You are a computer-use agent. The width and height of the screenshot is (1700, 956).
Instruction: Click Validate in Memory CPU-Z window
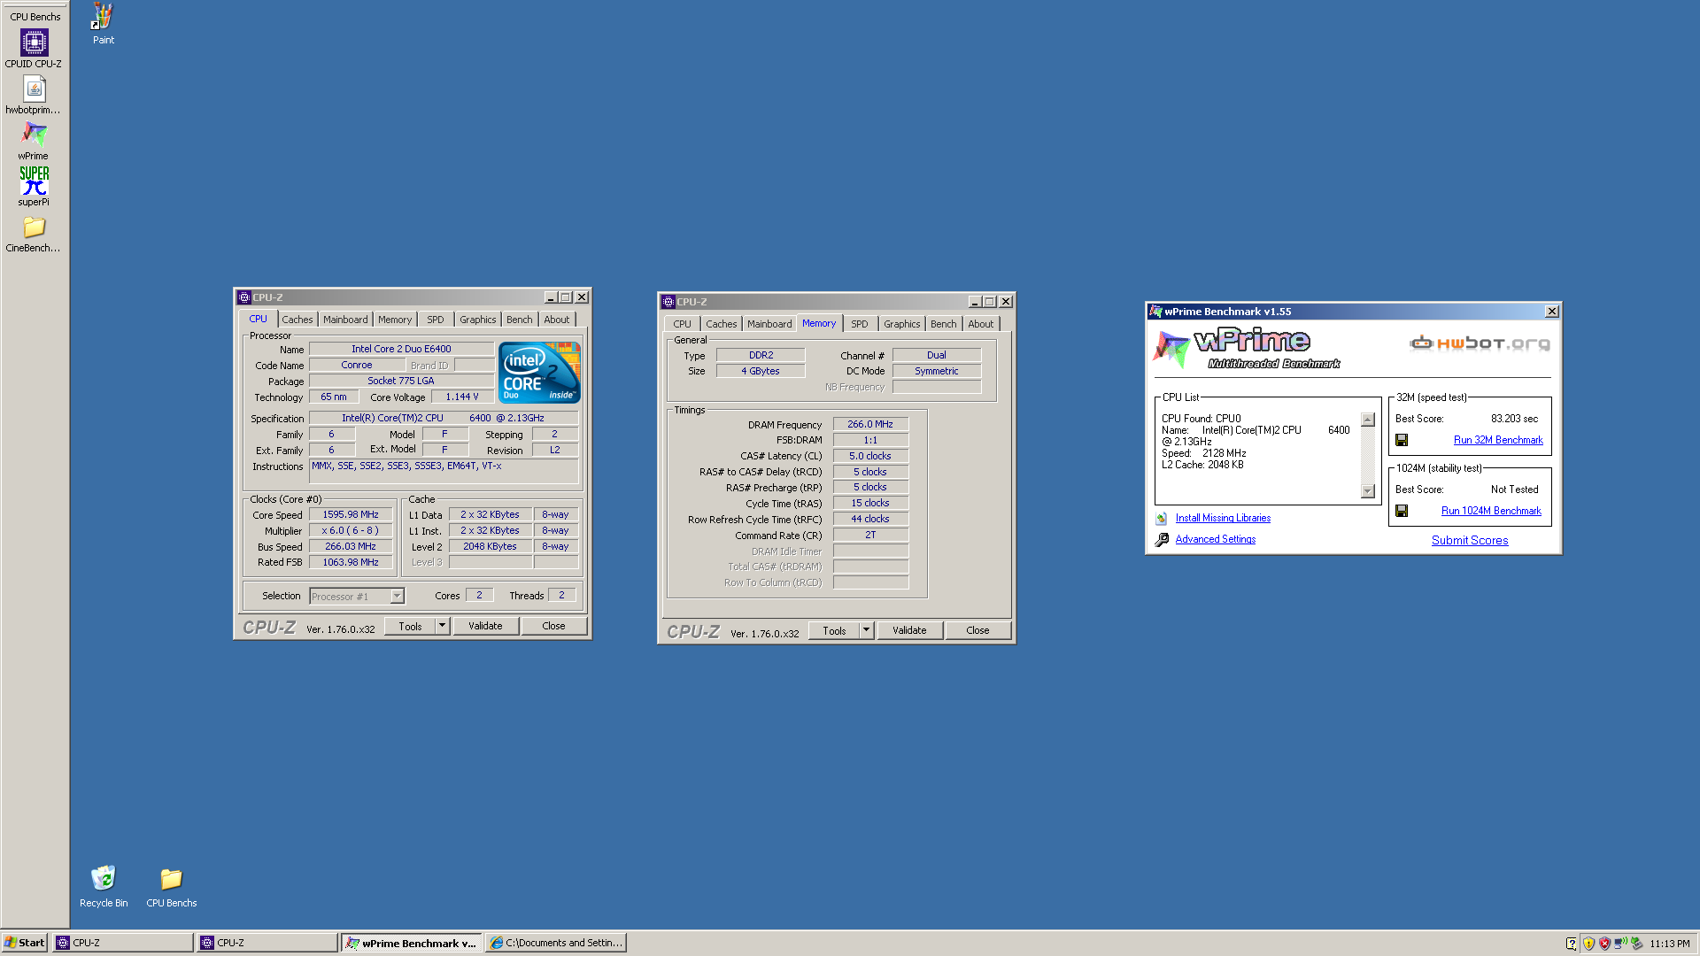pos(909,630)
